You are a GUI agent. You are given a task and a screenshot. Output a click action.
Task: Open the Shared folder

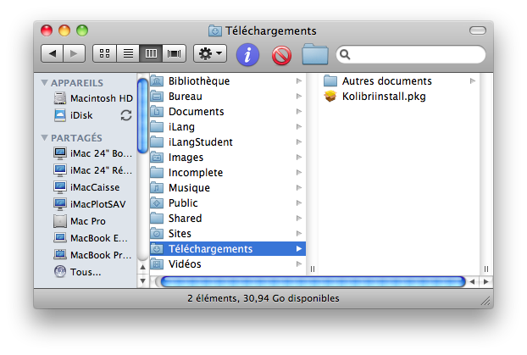[x=228, y=219]
